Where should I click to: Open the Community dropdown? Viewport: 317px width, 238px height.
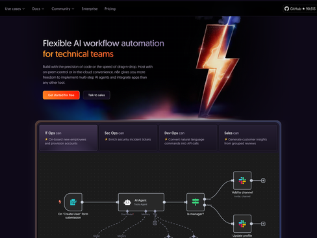63,8
